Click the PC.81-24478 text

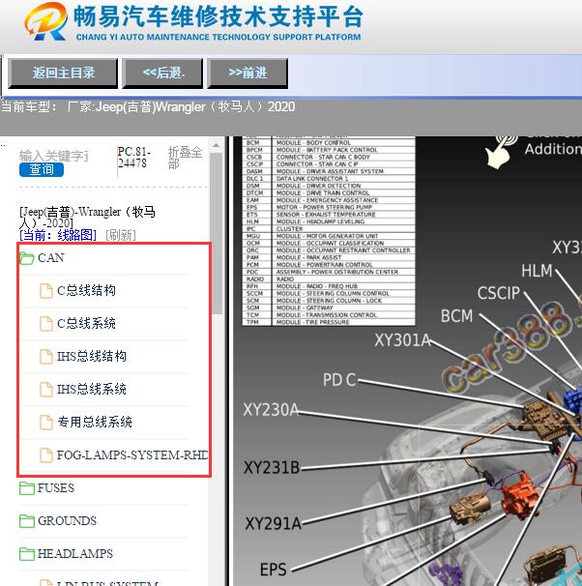(x=134, y=158)
